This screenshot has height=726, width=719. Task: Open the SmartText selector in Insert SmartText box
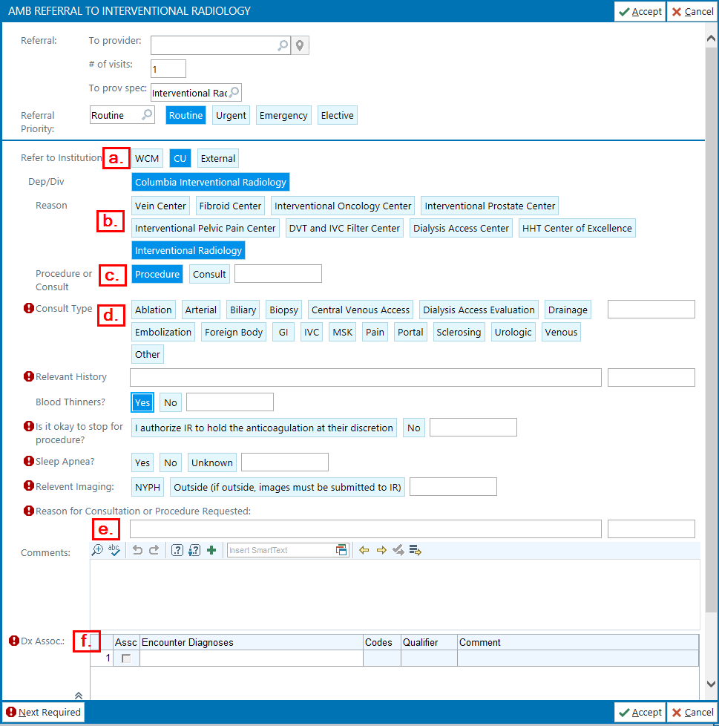341,550
